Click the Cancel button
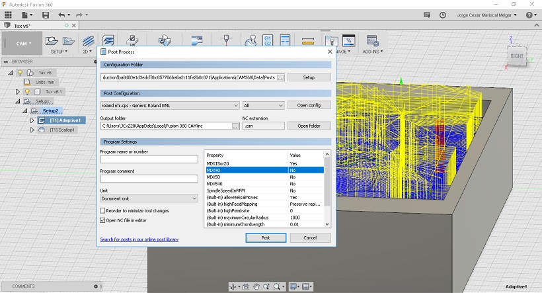 pyautogui.click(x=310, y=237)
